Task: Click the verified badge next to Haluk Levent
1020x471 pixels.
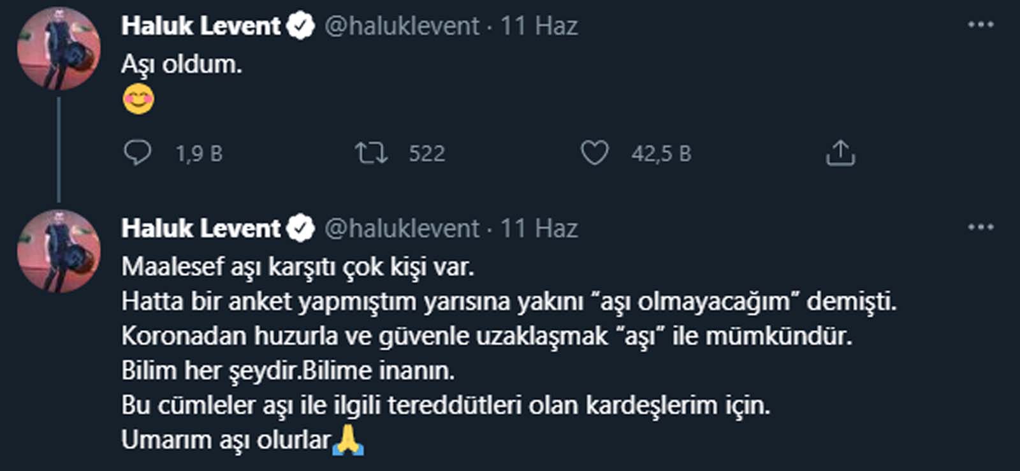Action: [x=300, y=24]
